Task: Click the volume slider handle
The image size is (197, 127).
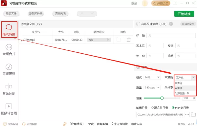Action: click(162, 98)
